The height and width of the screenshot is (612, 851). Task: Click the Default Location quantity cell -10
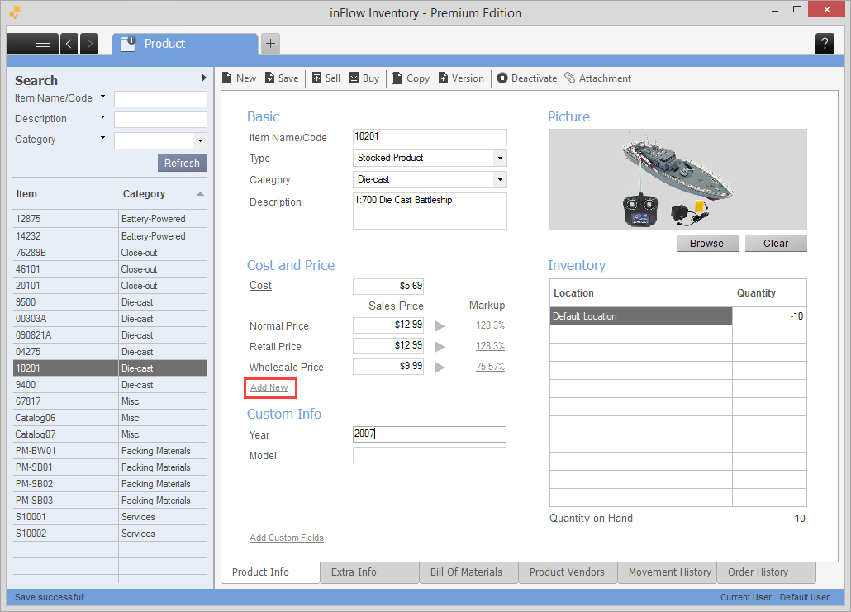point(769,316)
